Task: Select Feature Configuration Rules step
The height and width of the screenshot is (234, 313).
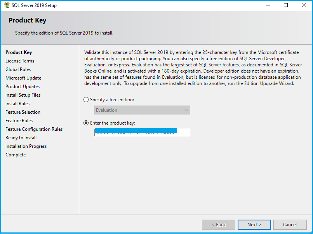Action: point(34,129)
